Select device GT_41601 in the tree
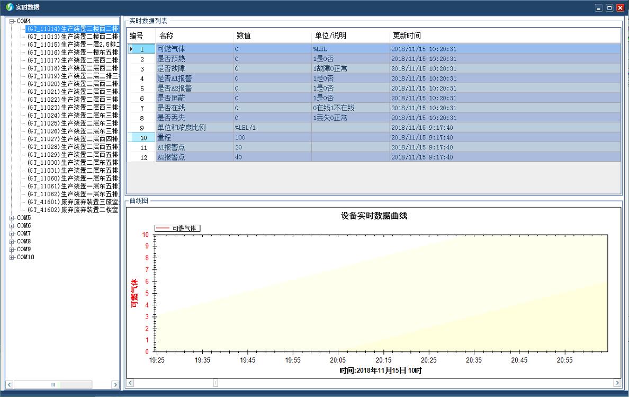Image resolution: width=629 pixels, height=397 pixels. (x=73, y=202)
